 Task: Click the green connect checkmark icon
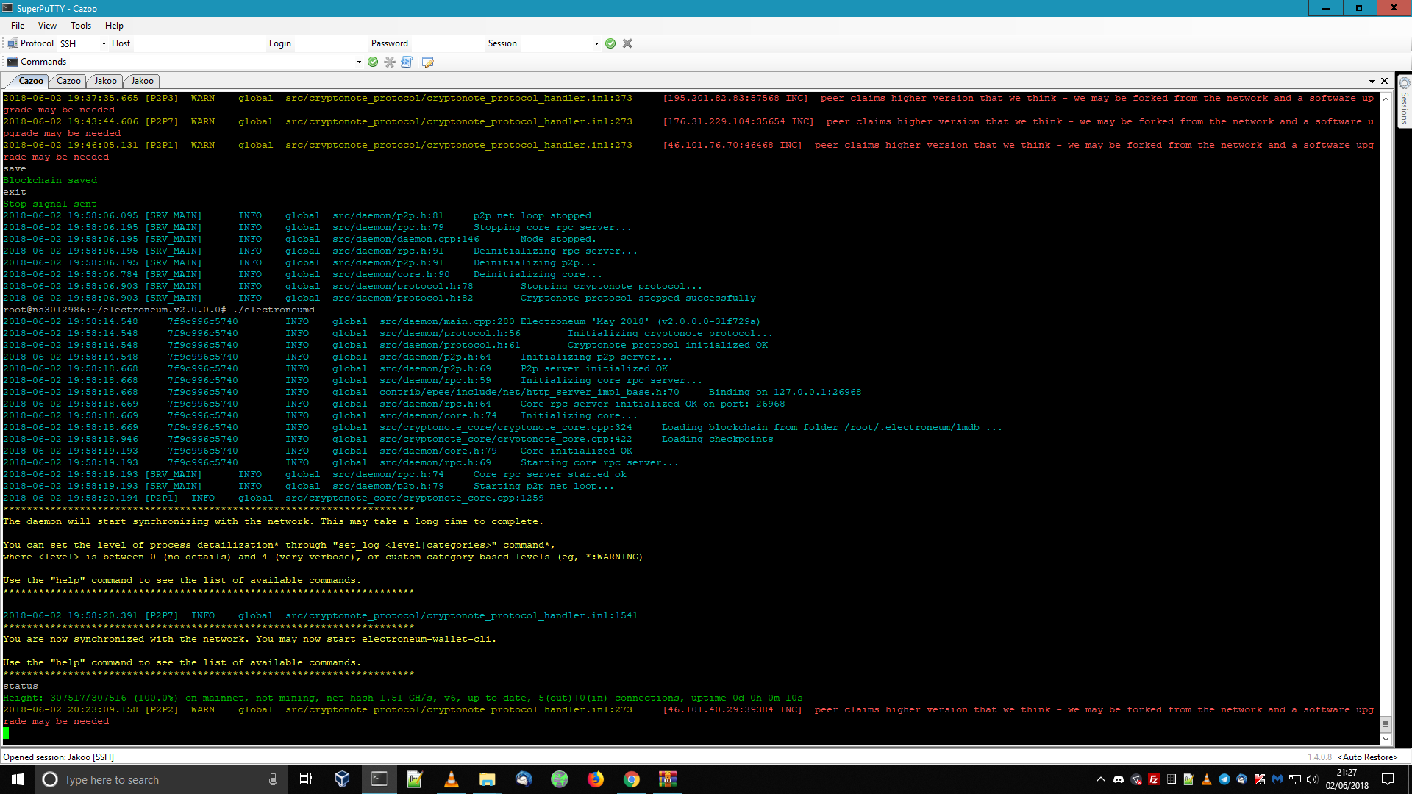(610, 43)
